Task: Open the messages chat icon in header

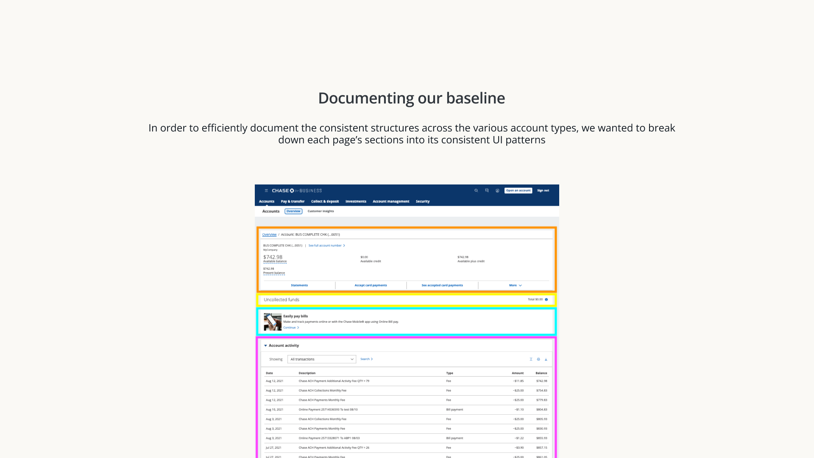Action: (x=487, y=191)
